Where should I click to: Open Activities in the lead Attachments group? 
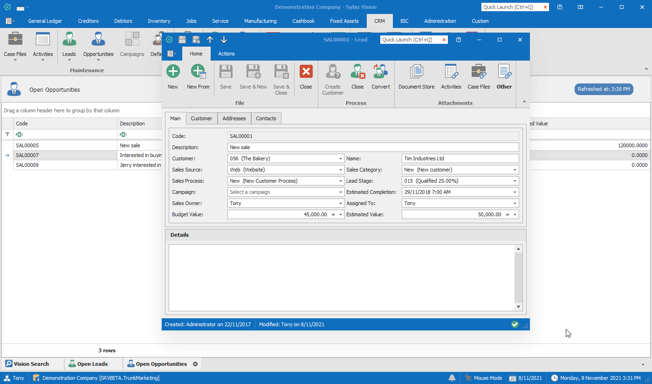[451, 72]
